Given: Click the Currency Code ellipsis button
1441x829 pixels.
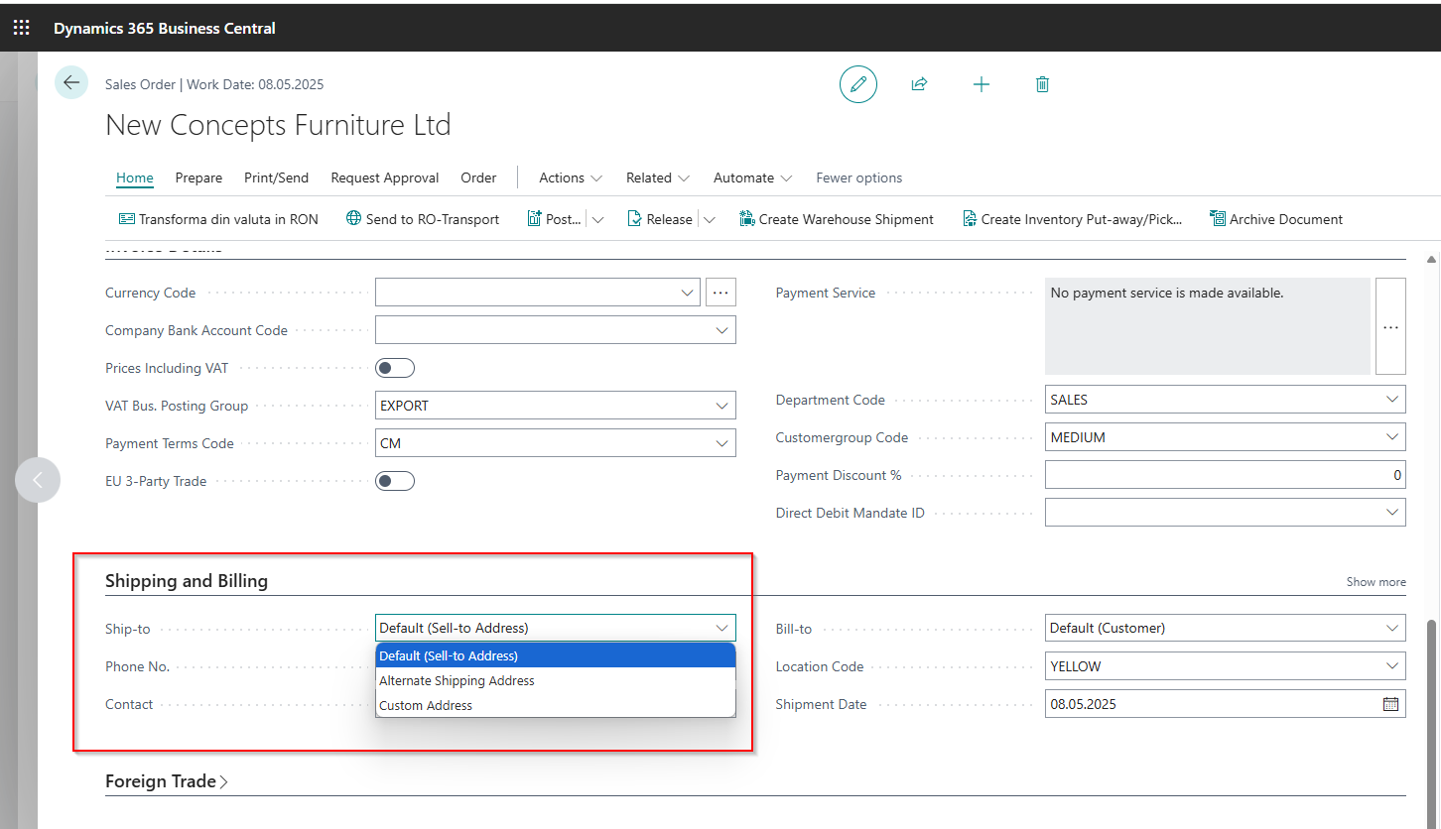Looking at the screenshot, I should tap(720, 293).
